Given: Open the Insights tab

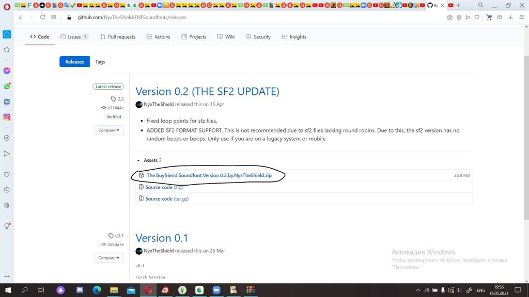Looking at the screenshot, I should pos(294,37).
